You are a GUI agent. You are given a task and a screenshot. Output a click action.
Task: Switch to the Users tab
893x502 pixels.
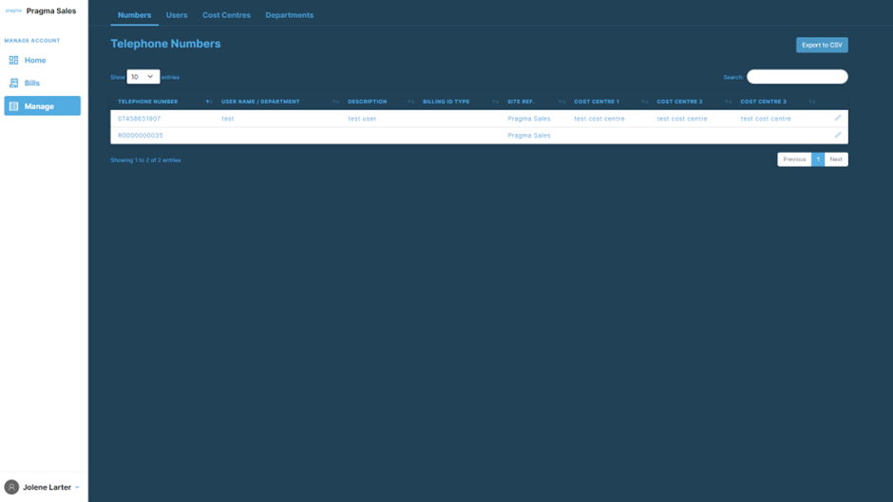177,15
